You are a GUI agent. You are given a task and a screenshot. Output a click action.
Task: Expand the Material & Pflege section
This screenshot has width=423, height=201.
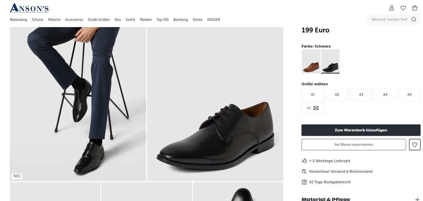[x=417, y=199]
